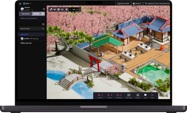The width and height of the screenshot is (187, 113).
Task: Open the Reaction emoji picker
Action: (138, 96)
